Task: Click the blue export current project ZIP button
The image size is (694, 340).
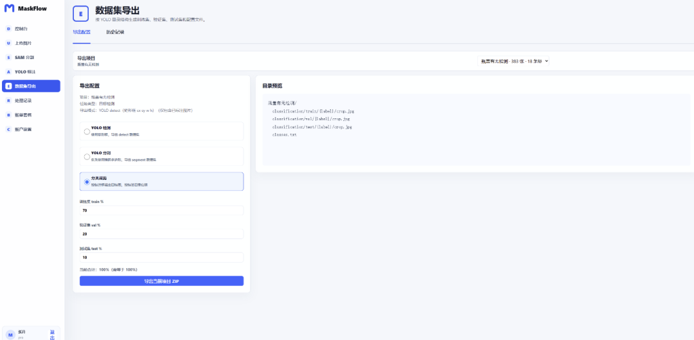Action: (161, 281)
